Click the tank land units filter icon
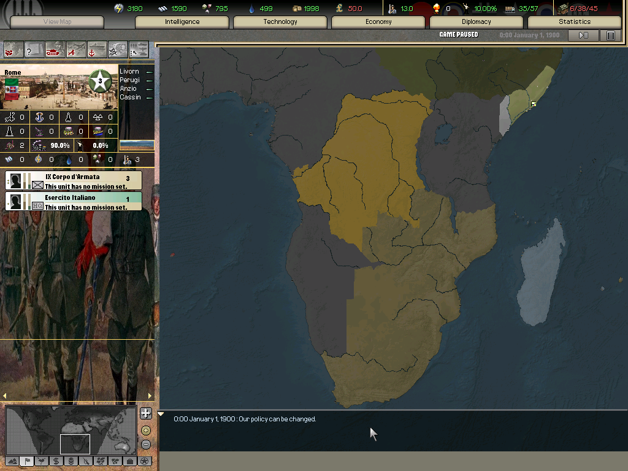Viewport: 628px width, 471px height. [55, 49]
